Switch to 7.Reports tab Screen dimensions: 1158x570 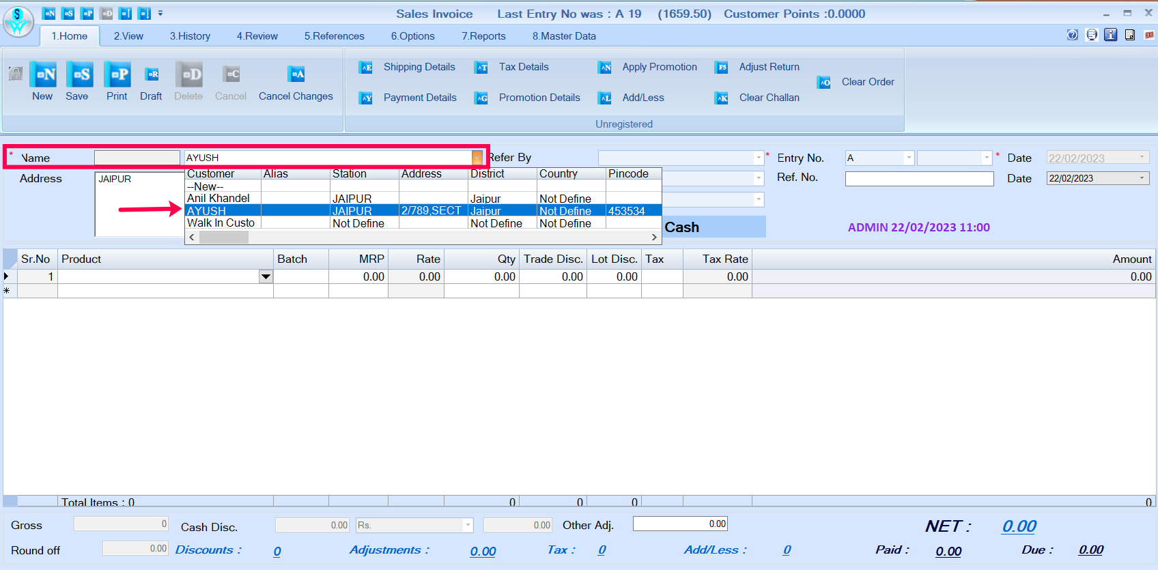point(483,36)
